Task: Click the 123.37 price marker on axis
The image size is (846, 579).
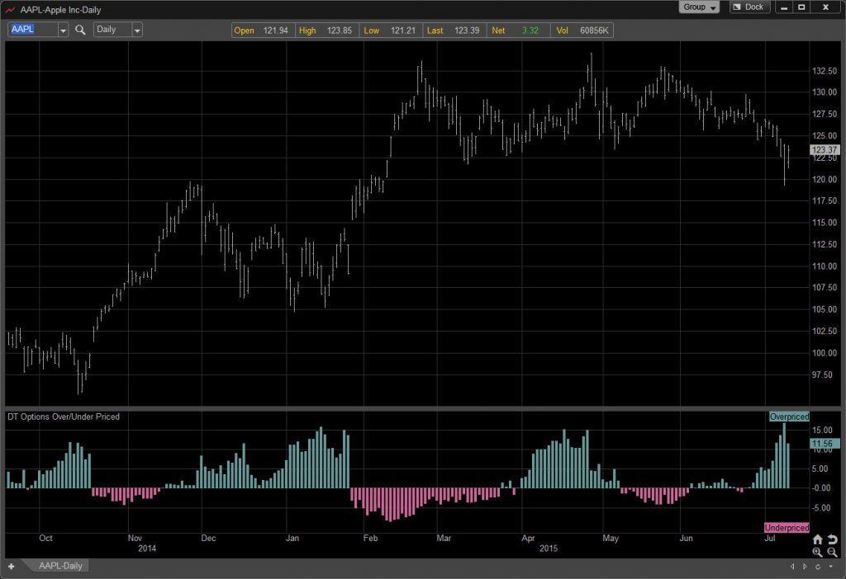Action: tap(825, 150)
